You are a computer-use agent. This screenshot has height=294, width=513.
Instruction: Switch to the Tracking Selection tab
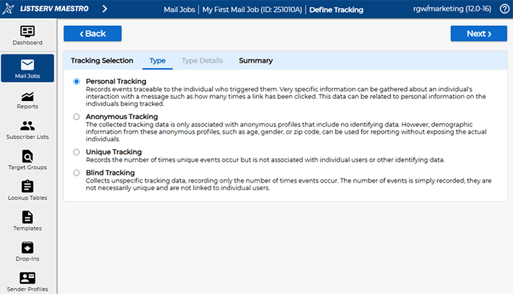(x=102, y=61)
